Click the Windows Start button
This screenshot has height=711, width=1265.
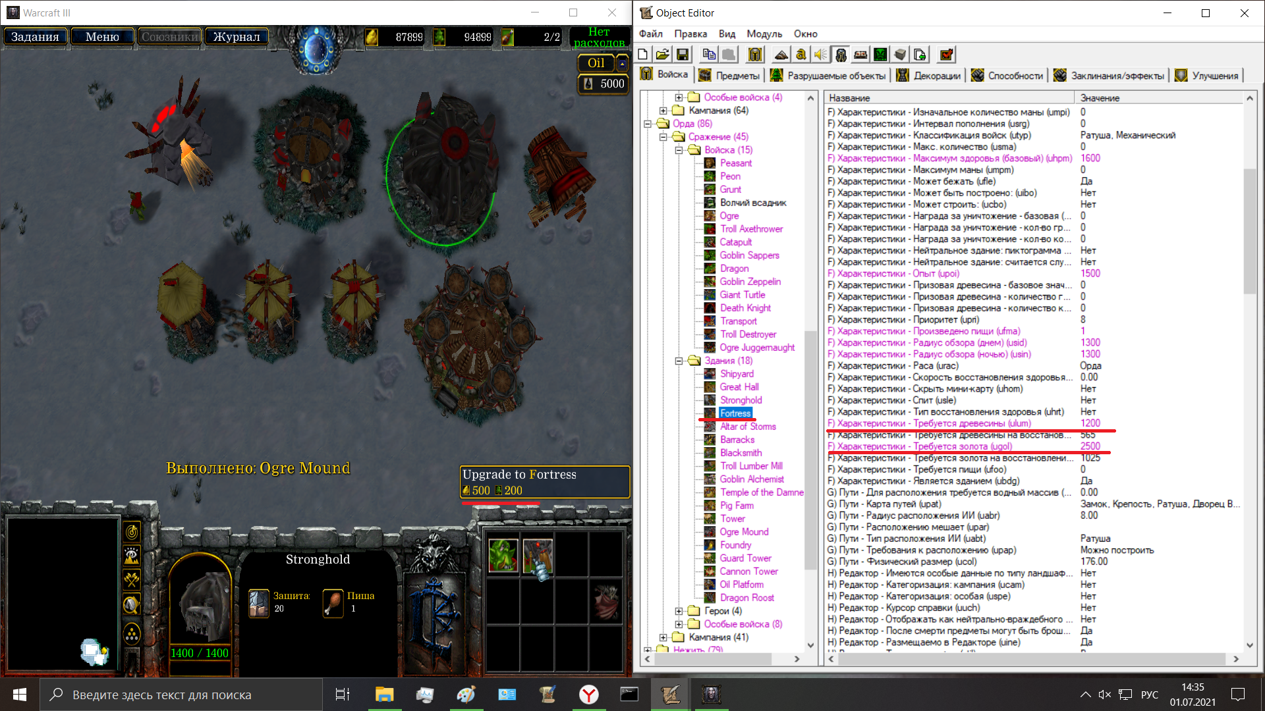point(20,695)
